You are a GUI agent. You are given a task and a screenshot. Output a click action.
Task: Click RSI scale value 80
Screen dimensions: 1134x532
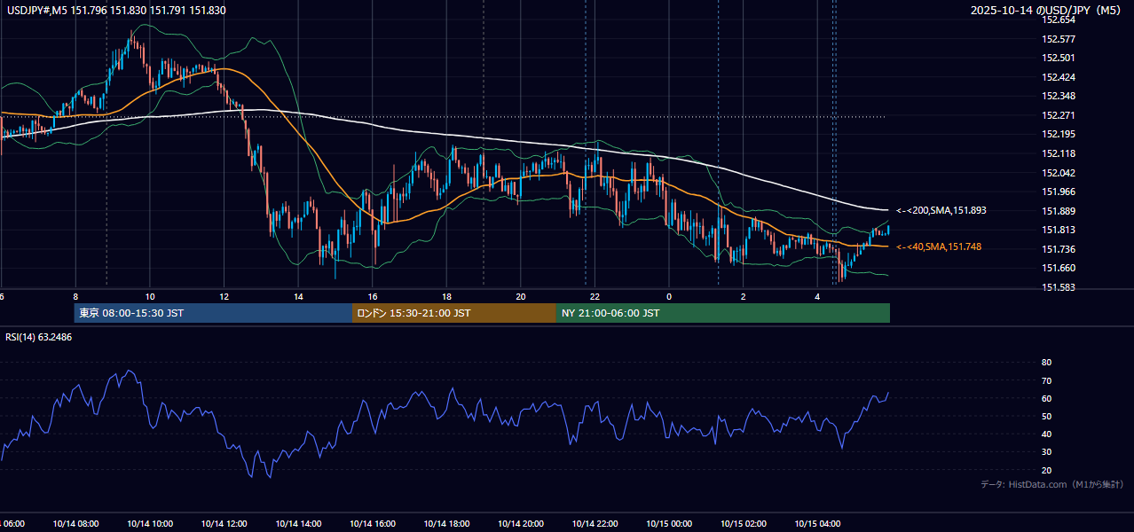click(x=1046, y=363)
